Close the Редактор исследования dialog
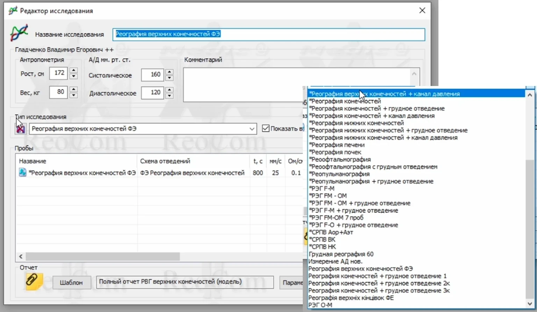Viewport: 537px width, 312px height. [422, 10]
